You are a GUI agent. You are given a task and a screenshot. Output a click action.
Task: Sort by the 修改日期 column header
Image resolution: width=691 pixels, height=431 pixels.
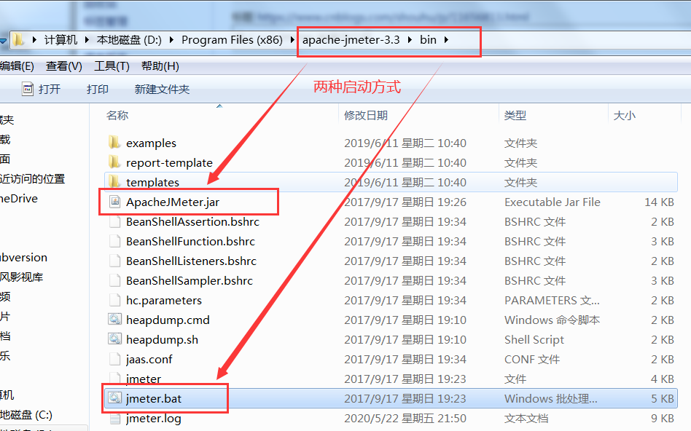pos(366,115)
